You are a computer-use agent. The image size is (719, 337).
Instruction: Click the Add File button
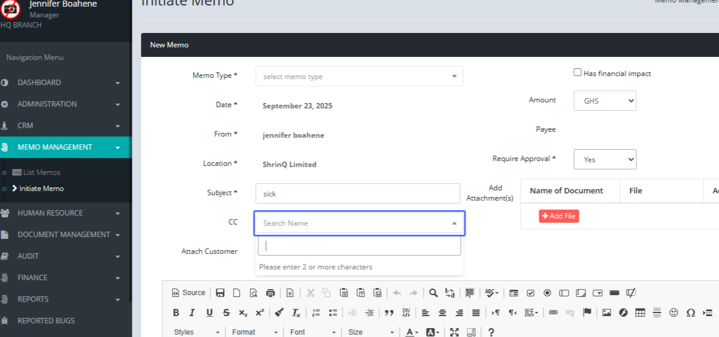(x=558, y=216)
